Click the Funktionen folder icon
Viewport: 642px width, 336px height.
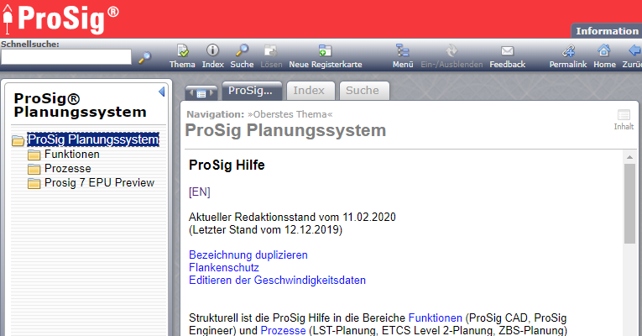tap(34, 155)
